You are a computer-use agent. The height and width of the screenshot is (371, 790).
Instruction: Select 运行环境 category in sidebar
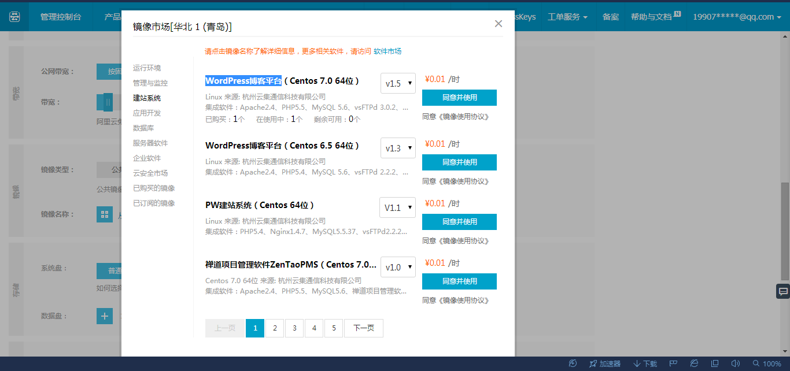[x=147, y=68]
